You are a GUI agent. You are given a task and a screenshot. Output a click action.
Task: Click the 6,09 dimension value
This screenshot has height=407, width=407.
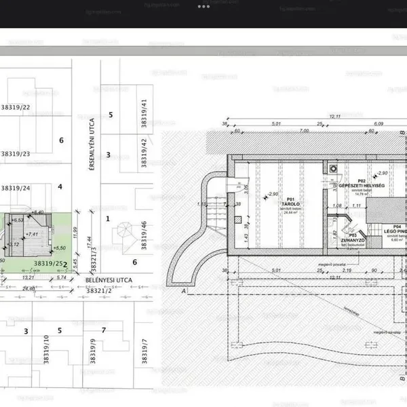379,124
